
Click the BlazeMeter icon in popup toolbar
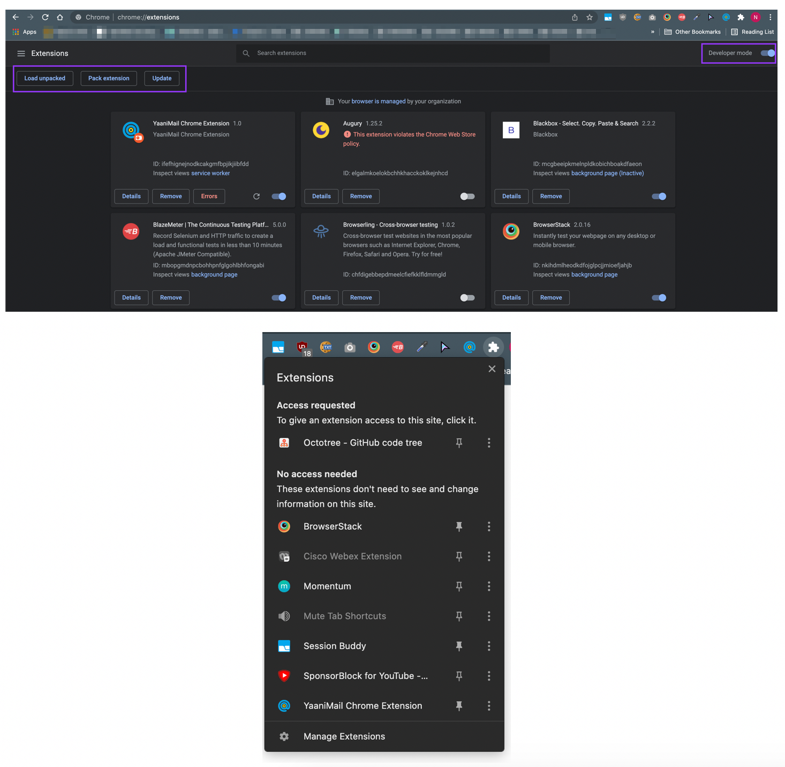[x=398, y=347]
